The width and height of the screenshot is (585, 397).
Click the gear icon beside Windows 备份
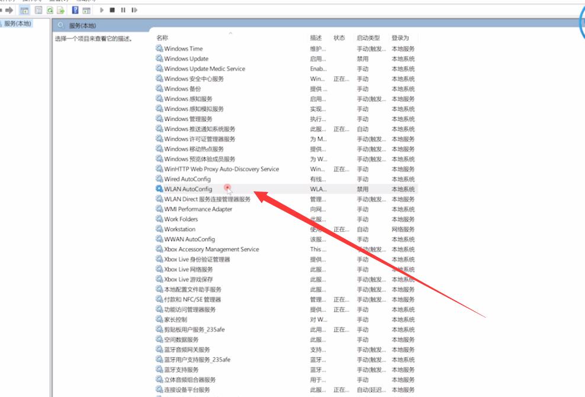point(159,88)
